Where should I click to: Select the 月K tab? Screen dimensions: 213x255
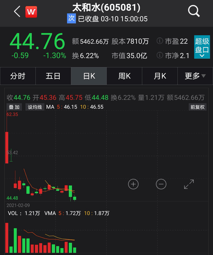[x=160, y=76]
